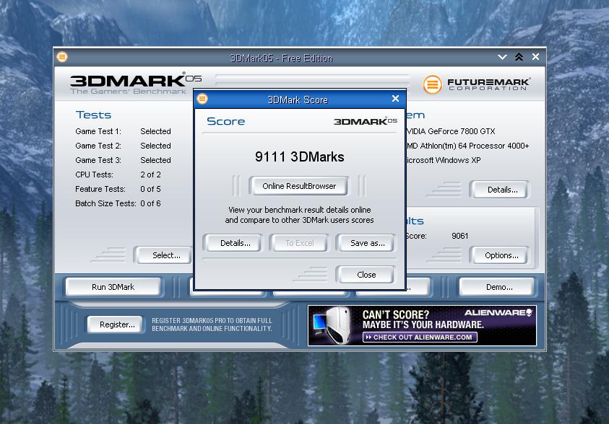Click the Athlon 64 Processor 4000+ entry
The width and height of the screenshot is (609, 424).
(467, 146)
